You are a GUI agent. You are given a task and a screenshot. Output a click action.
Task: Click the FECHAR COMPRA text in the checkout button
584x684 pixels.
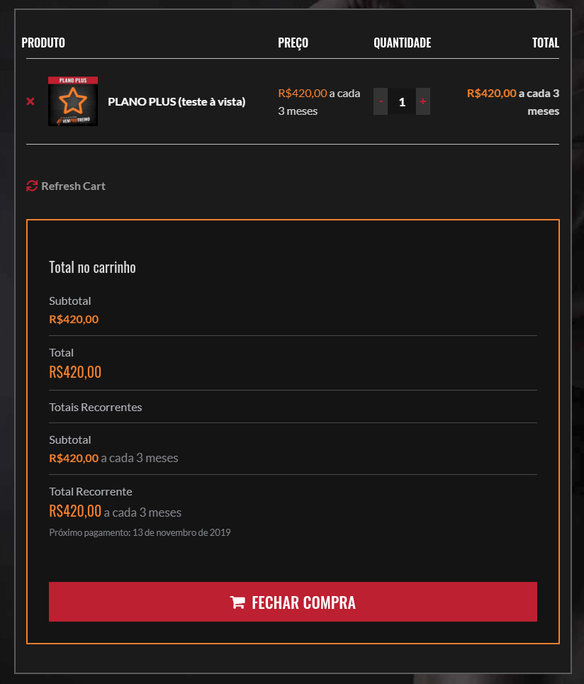303,602
